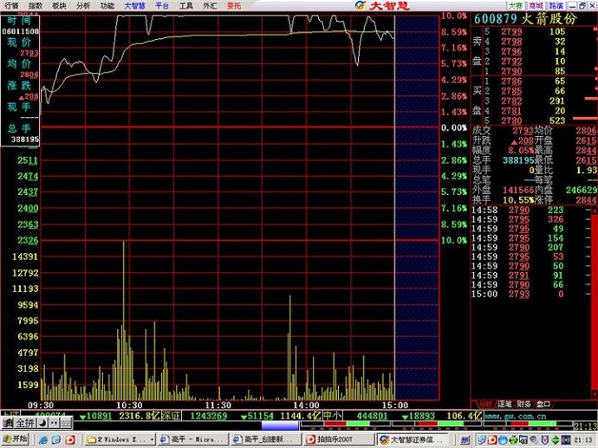This screenshot has height=448, width=598.
Task: Select stock name 600879 火箭股份 header
Action: [523, 17]
